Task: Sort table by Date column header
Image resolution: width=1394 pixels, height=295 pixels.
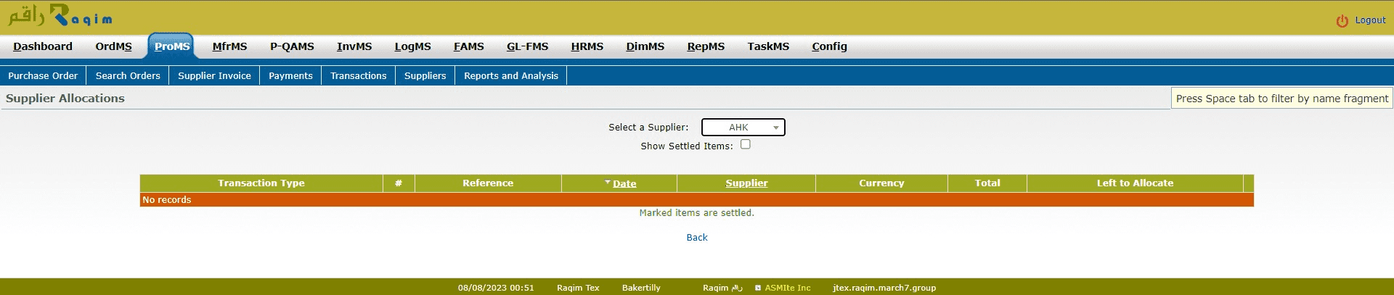Action: (624, 184)
